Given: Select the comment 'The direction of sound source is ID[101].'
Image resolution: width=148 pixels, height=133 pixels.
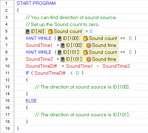Looking at the screenshot, I should (83, 115).
